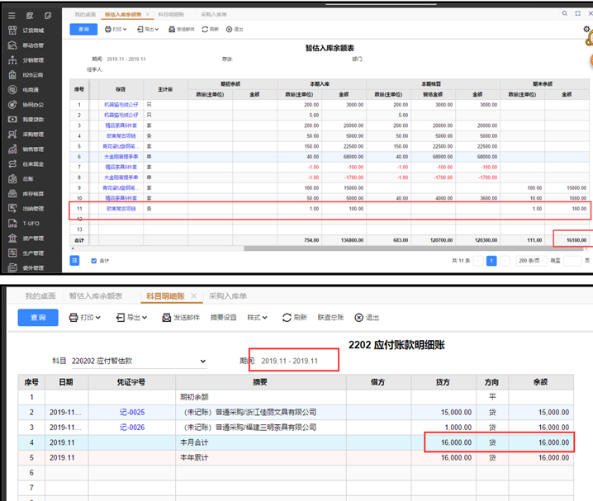This screenshot has width=593, height=501.
Task: Click 刷新 refresh in the lower toolbar
Action: point(294,318)
